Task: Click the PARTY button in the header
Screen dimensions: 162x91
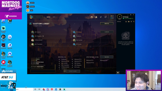Action: point(38,17)
